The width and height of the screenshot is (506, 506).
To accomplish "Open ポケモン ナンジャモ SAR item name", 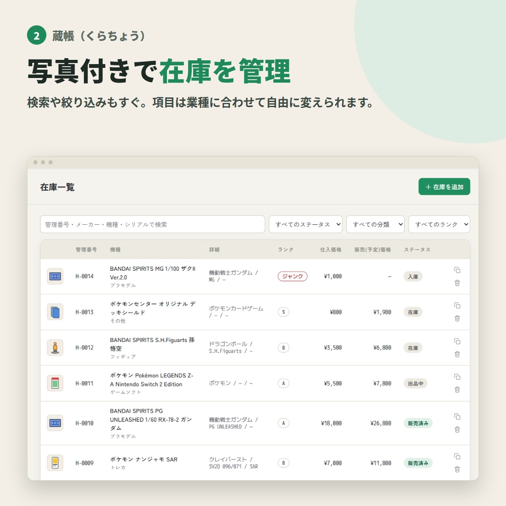I will (x=144, y=459).
